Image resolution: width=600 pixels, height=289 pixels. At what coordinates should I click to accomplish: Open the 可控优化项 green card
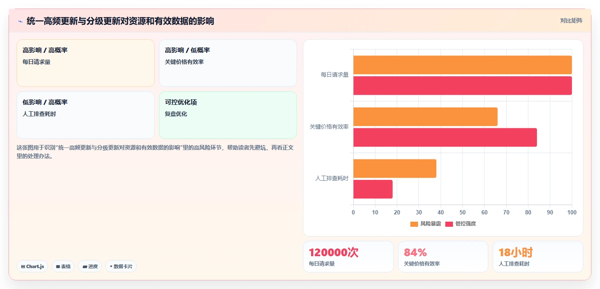click(228, 115)
